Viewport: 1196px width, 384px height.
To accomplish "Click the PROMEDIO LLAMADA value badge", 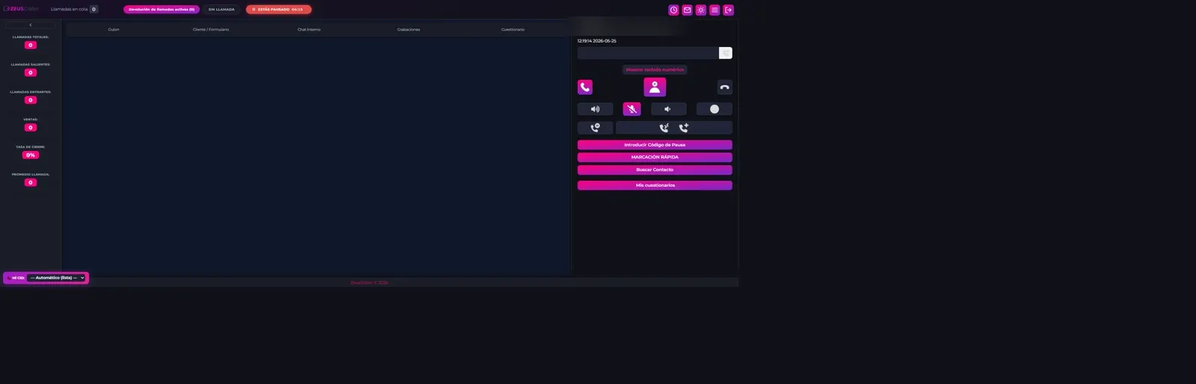I will 31,183.
